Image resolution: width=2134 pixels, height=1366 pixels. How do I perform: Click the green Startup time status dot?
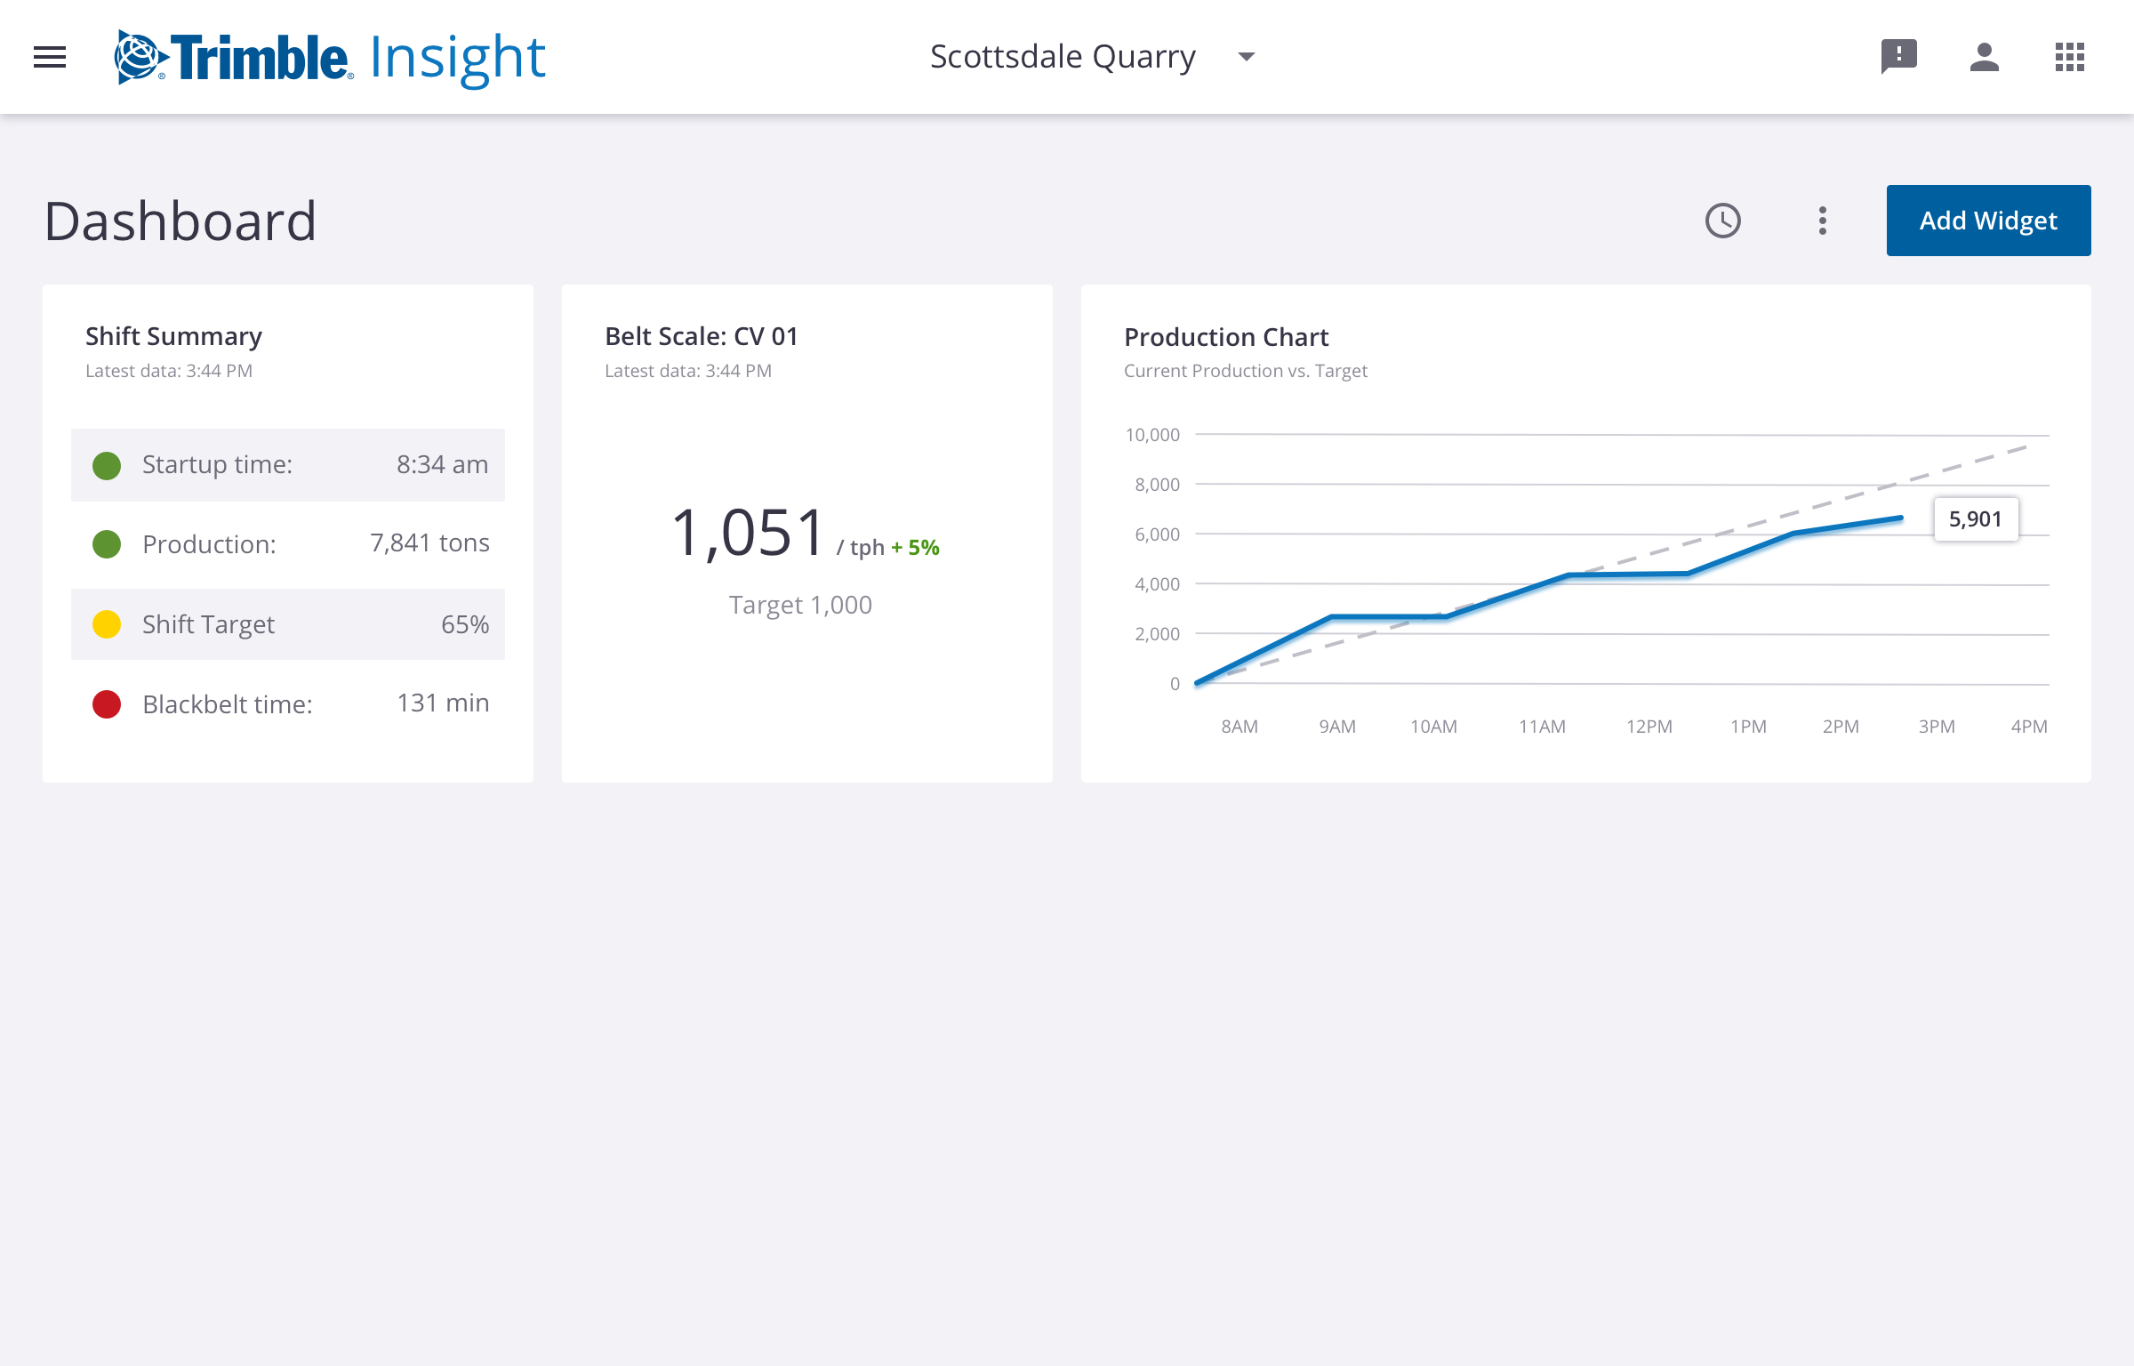107,465
